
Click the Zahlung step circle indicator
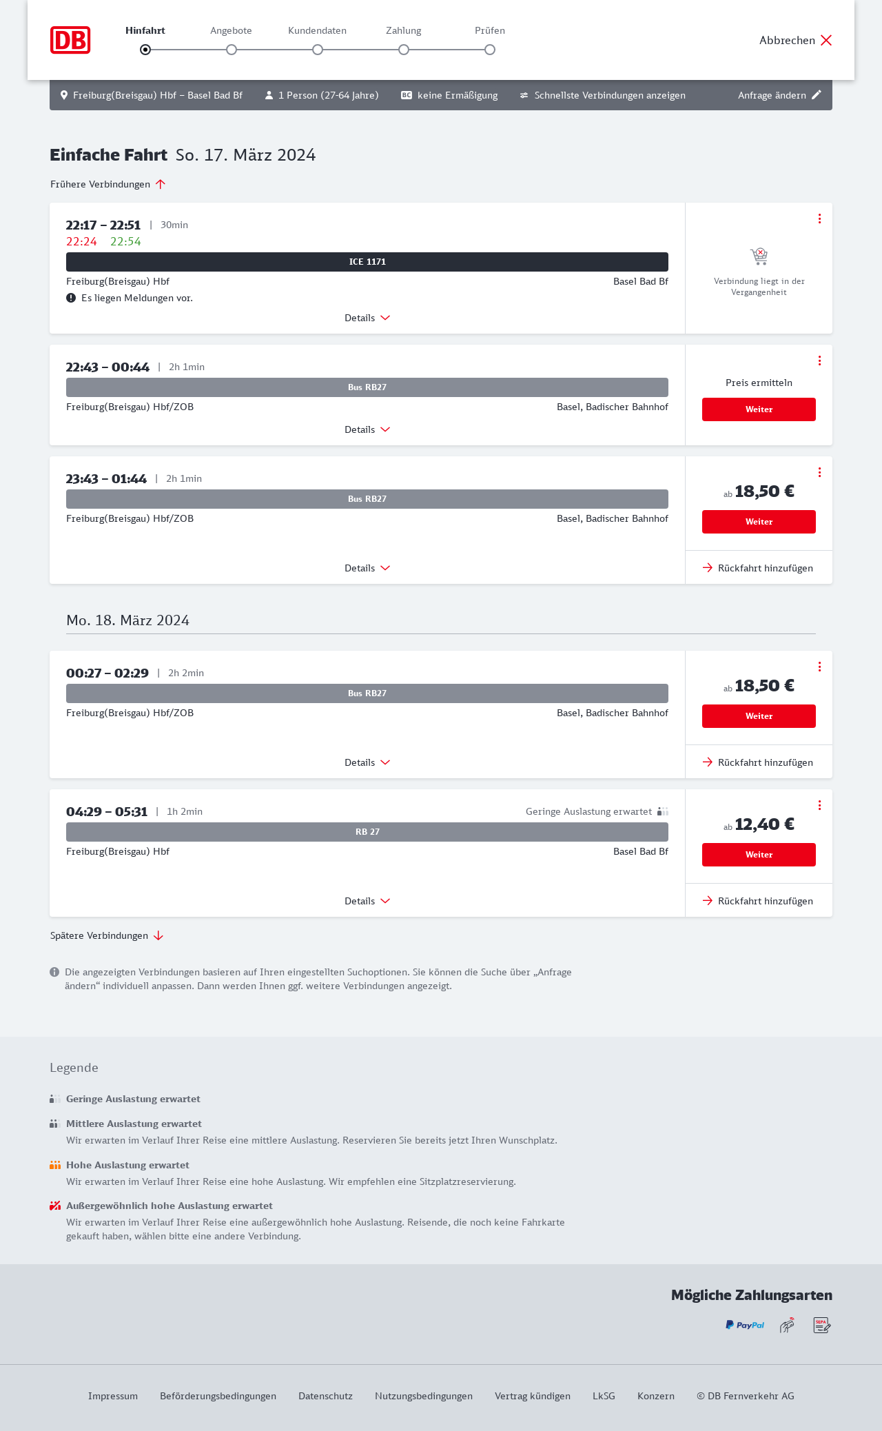pyautogui.click(x=404, y=50)
